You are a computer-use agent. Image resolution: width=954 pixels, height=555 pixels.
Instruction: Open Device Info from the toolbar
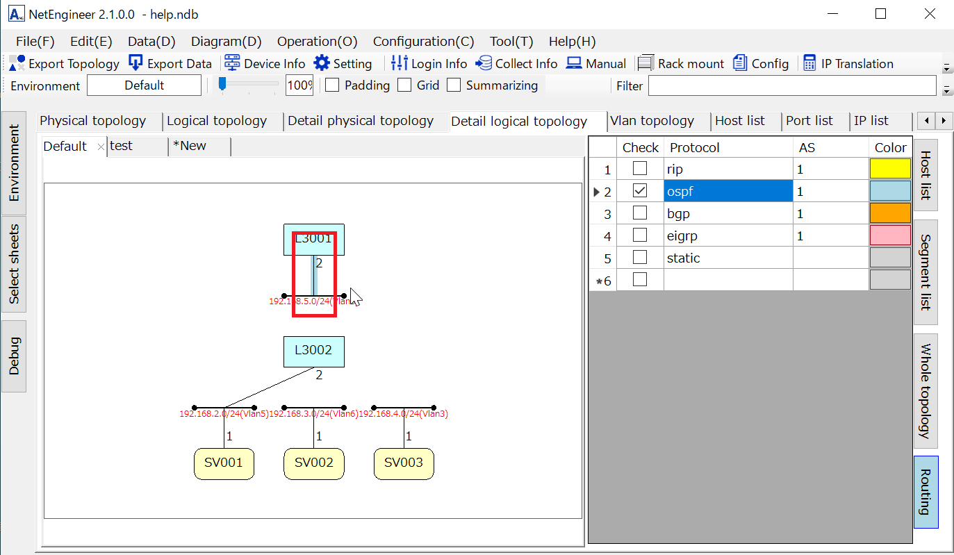click(x=232, y=63)
